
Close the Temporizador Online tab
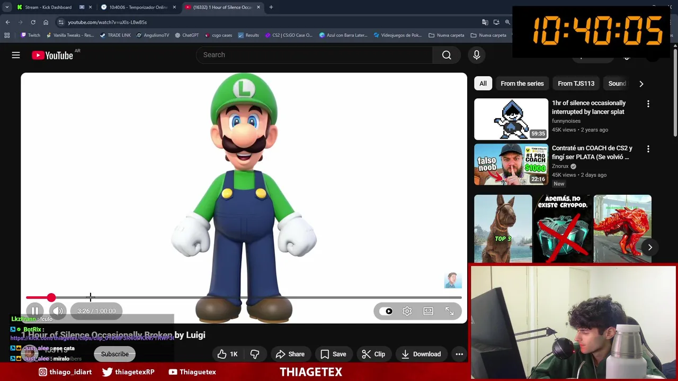pyautogui.click(x=174, y=7)
